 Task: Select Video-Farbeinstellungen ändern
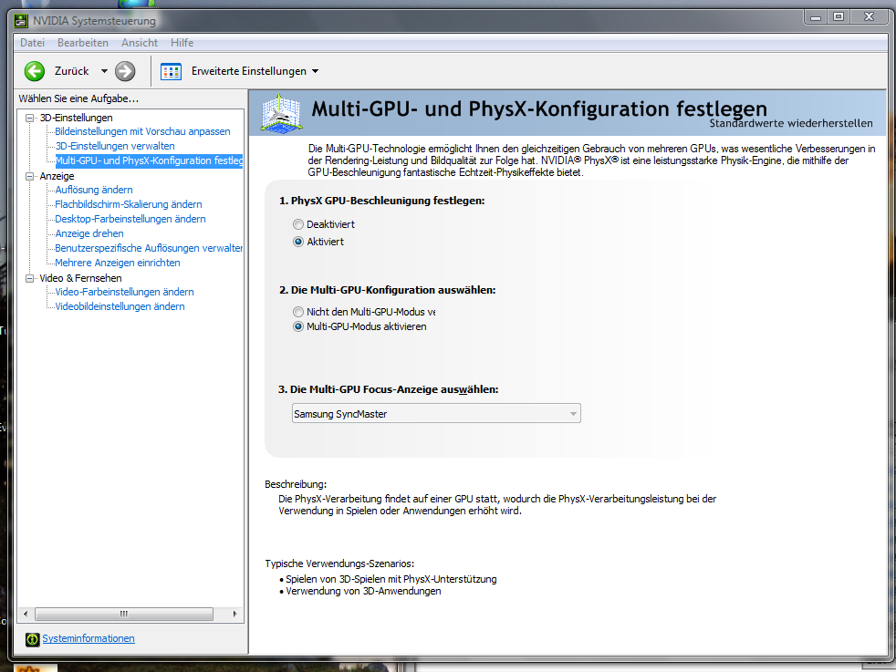(124, 292)
